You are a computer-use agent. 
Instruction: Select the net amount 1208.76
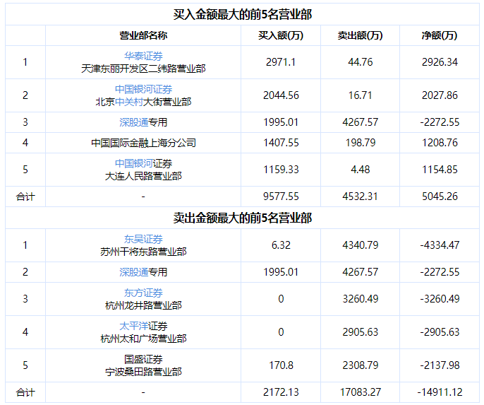click(x=440, y=143)
